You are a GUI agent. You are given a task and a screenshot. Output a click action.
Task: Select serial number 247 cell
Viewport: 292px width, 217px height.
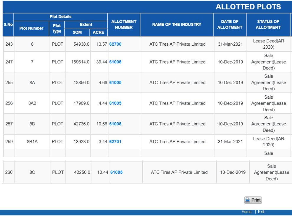tap(9, 62)
